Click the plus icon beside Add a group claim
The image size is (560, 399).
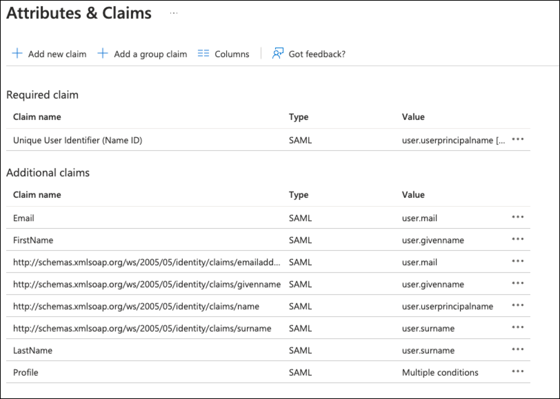(102, 54)
